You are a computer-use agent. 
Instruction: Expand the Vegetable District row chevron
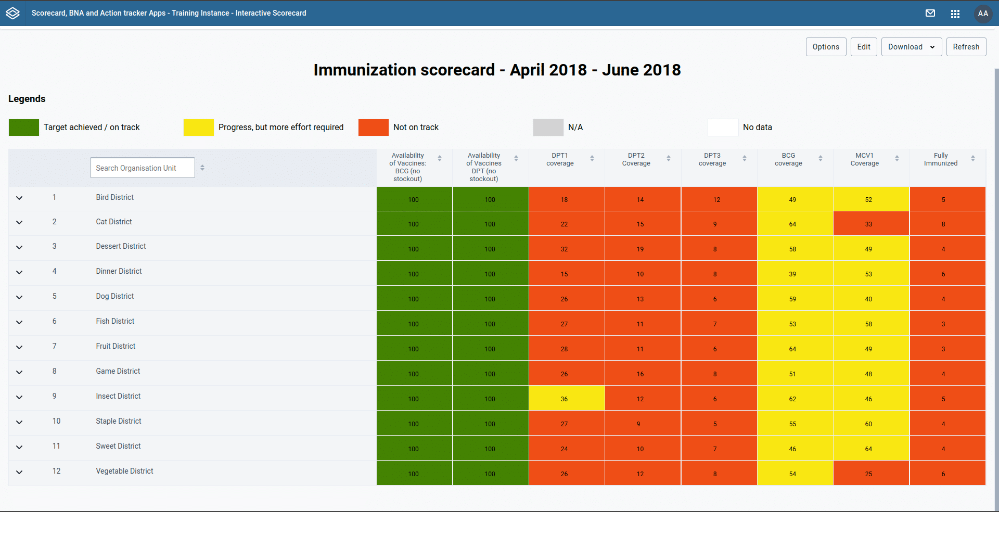click(x=19, y=472)
